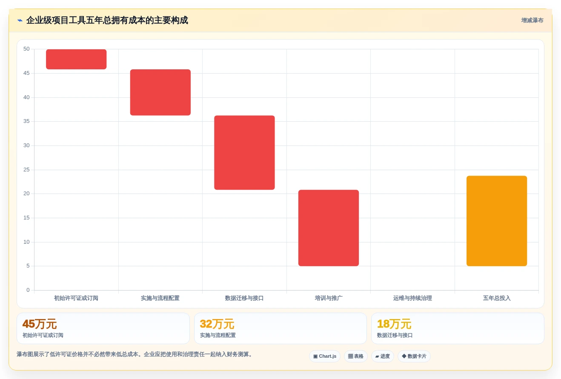This screenshot has height=379, width=561.
Task: Click the y-axis value 0
Action: pos(28,290)
